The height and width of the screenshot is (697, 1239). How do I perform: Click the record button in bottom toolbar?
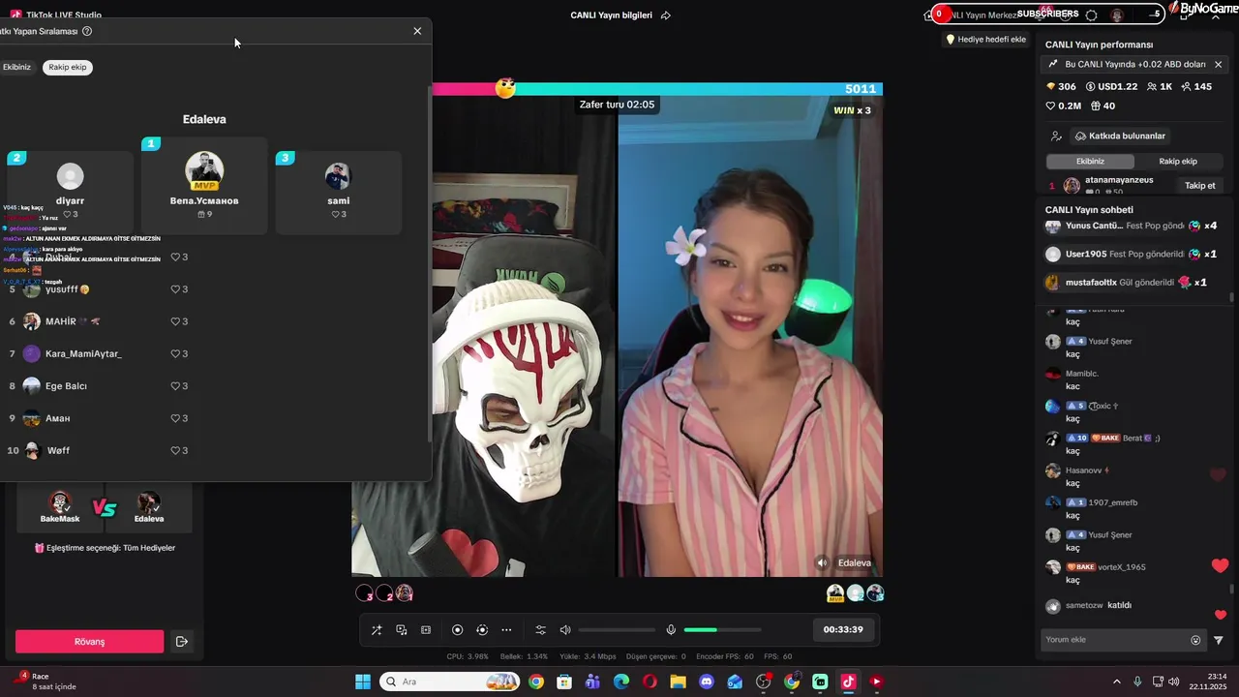(x=458, y=630)
